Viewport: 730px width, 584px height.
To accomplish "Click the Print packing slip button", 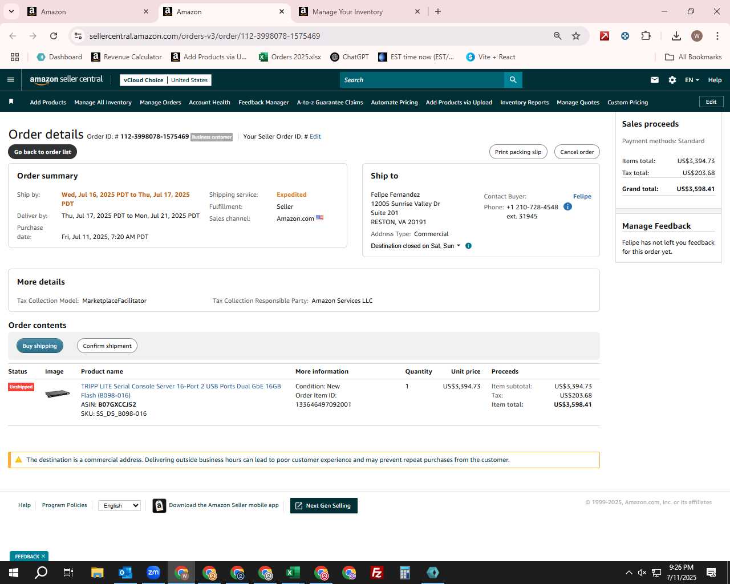I will tap(518, 152).
